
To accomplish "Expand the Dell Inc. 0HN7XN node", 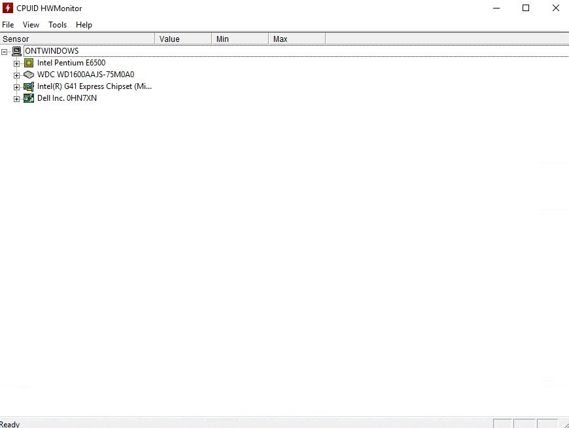I will click(16, 99).
